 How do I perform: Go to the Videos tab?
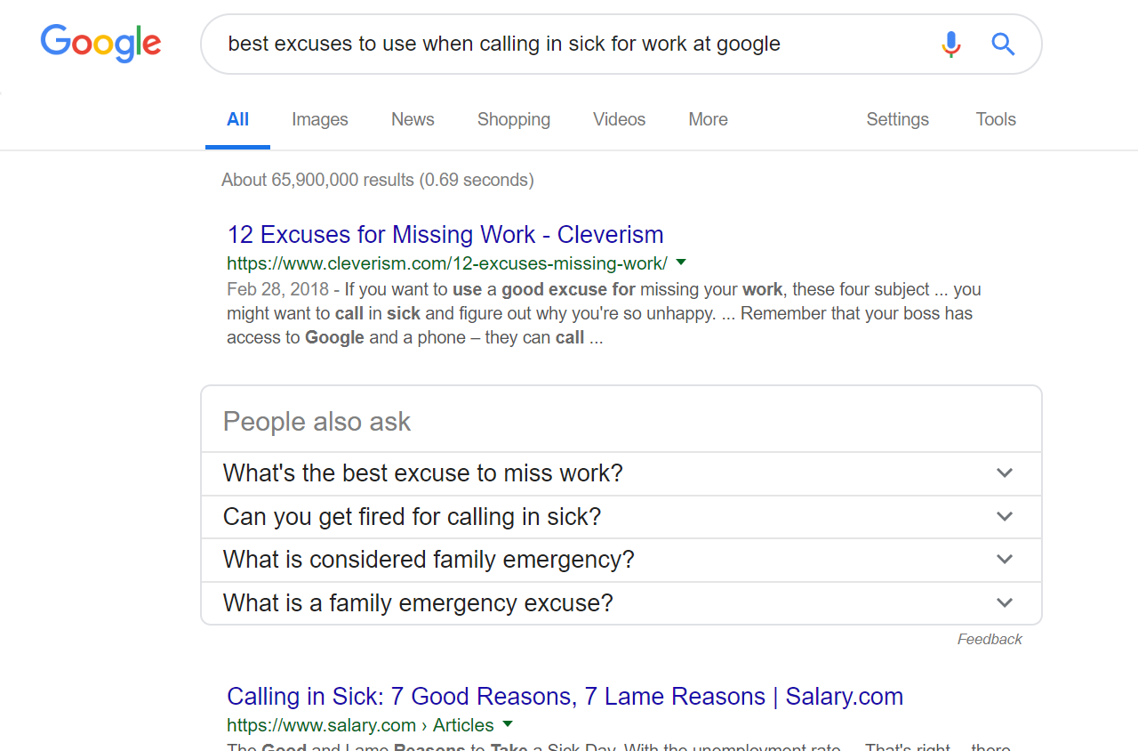point(619,119)
